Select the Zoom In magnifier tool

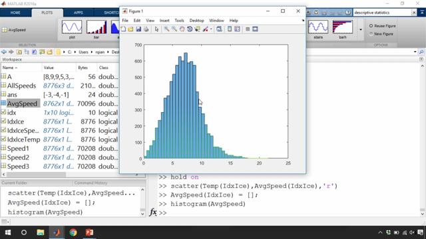point(166,29)
